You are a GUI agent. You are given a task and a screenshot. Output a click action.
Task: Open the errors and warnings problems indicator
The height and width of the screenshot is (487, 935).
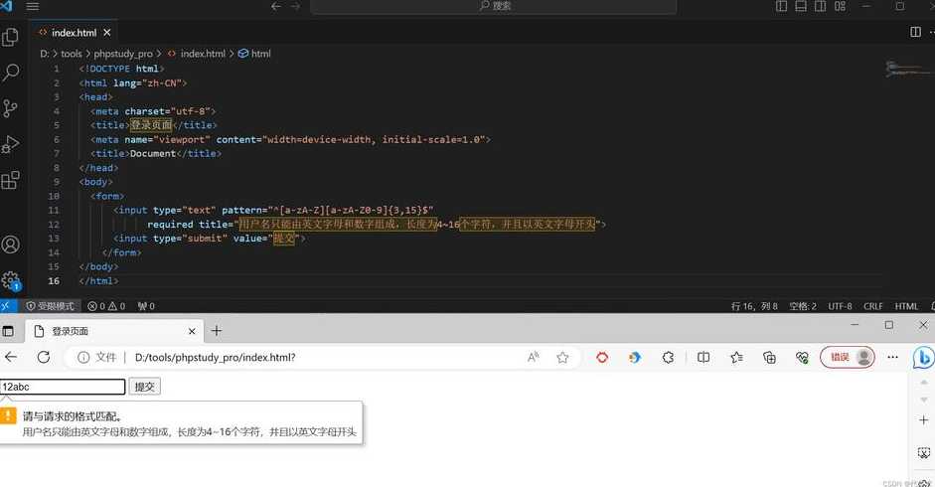pos(106,306)
